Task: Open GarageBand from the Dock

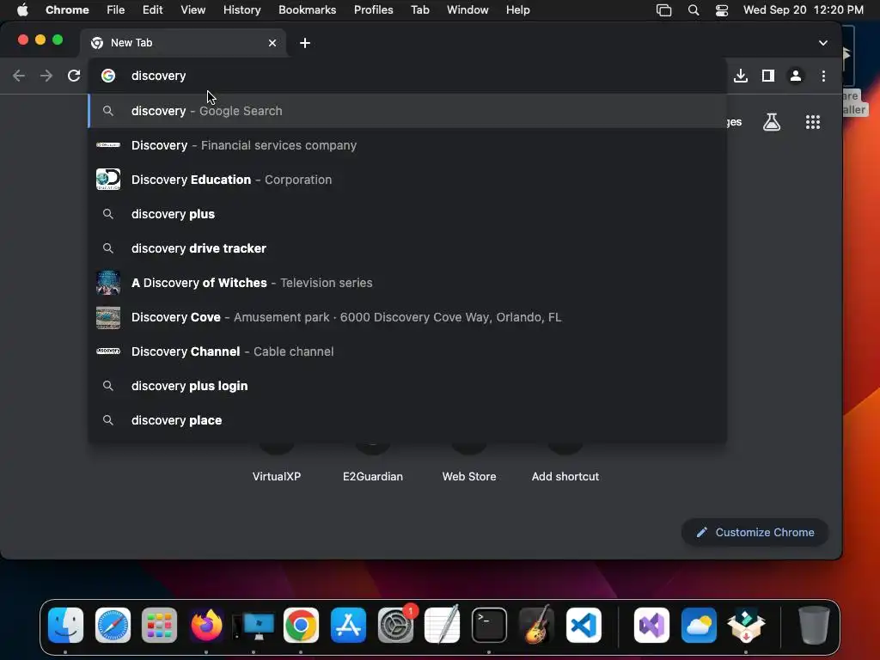Action: click(536, 626)
